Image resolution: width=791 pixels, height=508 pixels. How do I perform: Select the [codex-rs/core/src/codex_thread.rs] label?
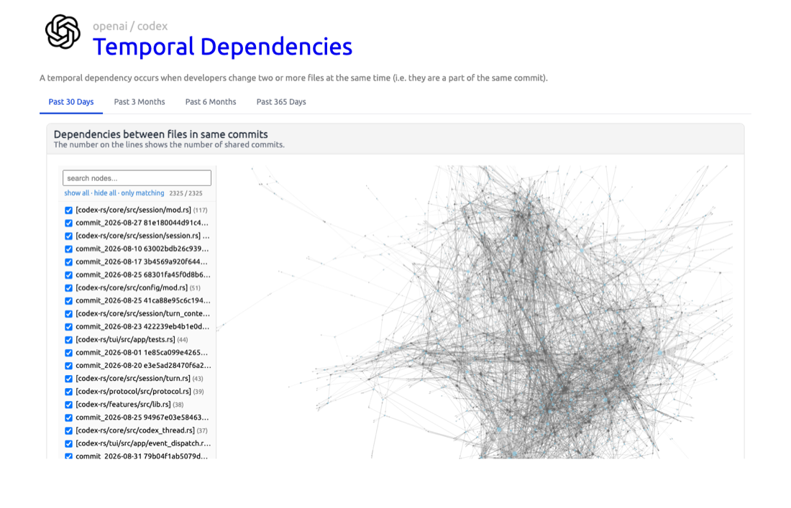(x=135, y=430)
